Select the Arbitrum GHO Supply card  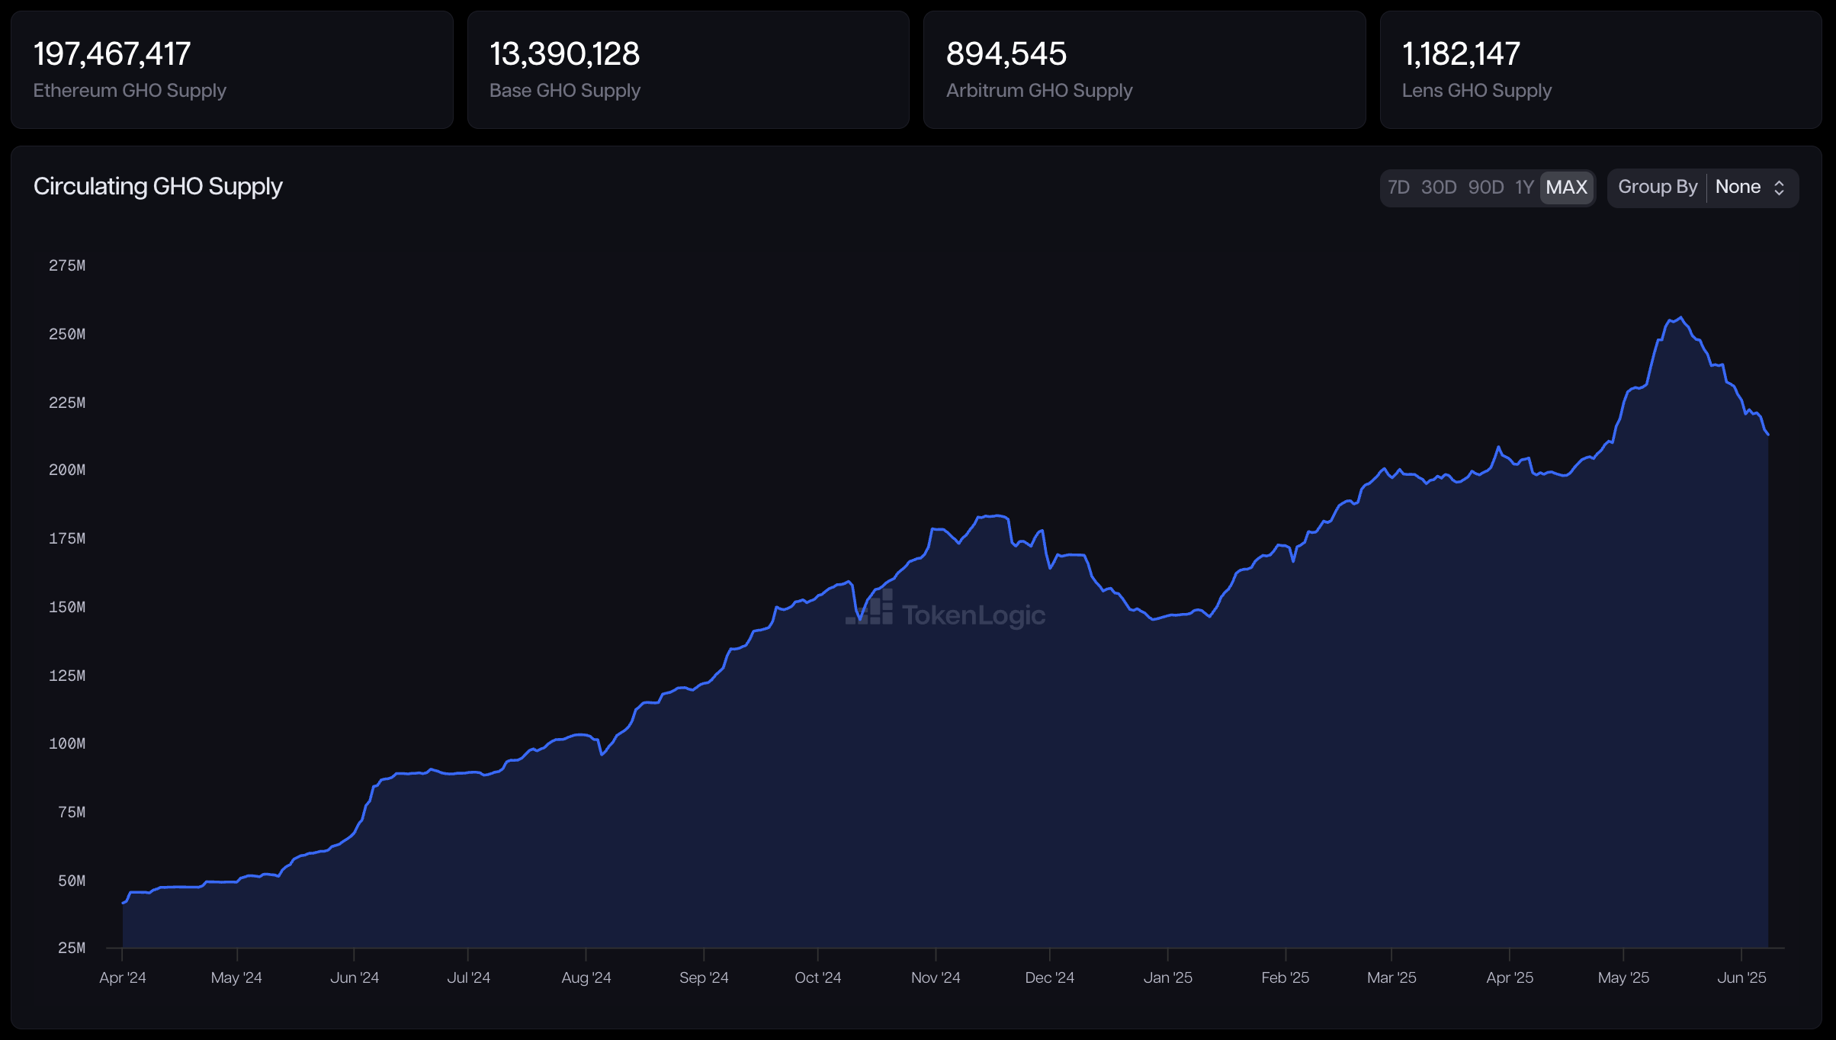point(1144,69)
